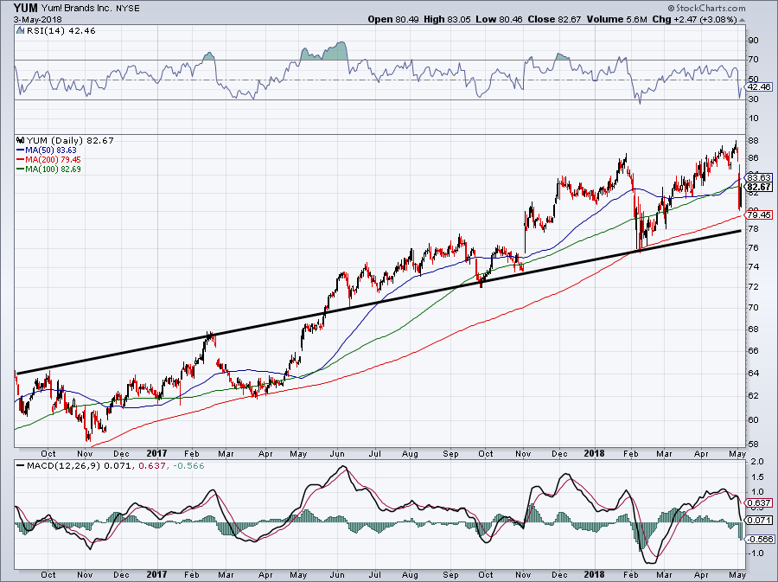Click the 'Close 82.67' value in header

coord(554,19)
